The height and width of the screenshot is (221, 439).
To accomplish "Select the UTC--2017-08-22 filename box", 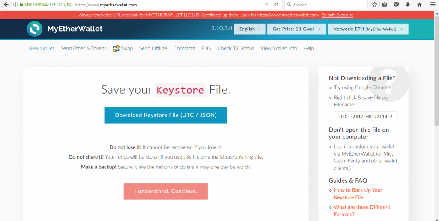I will (x=366, y=117).
